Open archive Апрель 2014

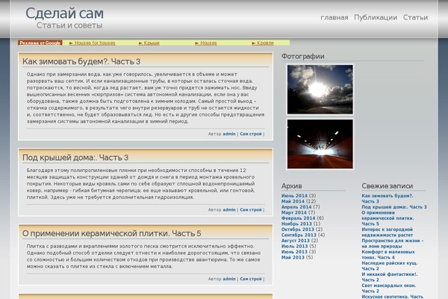click(296, 207)
